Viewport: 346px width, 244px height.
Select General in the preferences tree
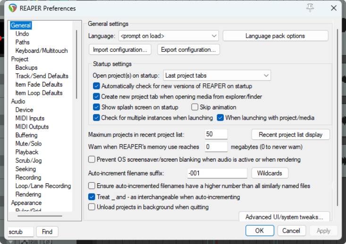point(21,25)
